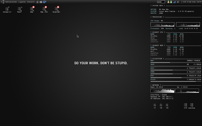
Task: Click the gray tray icon beside signal bars
Action: tap(178, 2)
